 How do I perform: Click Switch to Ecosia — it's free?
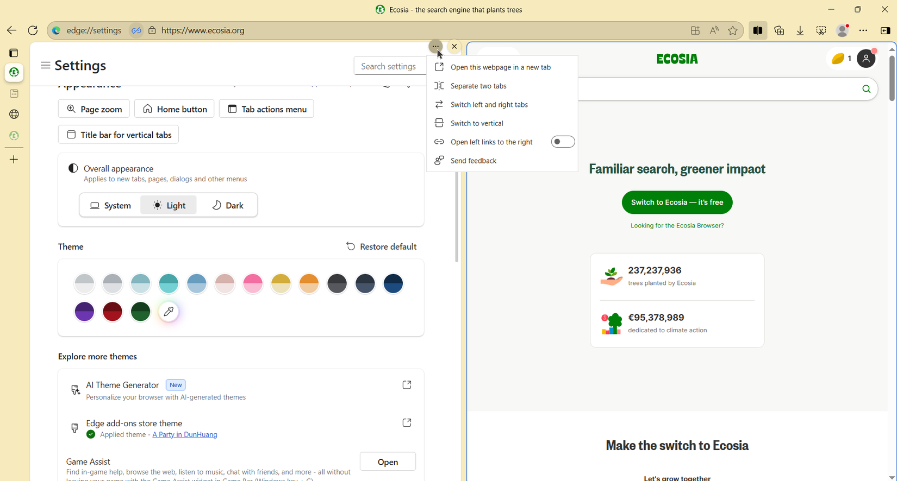[x=677, y=202]
